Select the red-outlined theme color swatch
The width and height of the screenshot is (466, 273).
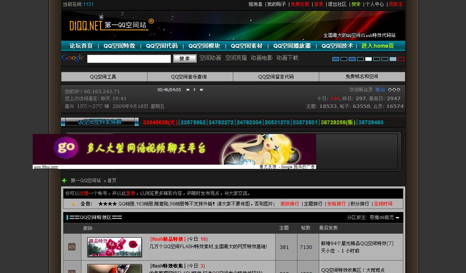coord(401,59)
